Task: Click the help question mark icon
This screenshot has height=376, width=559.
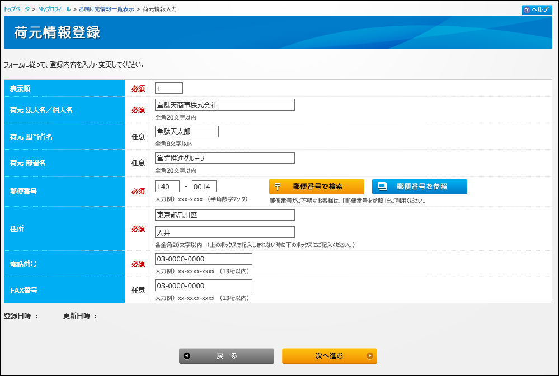Action: point(526,10)
